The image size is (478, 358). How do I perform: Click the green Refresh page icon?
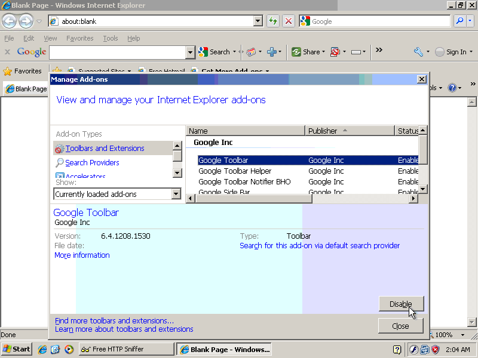[273, 21]
